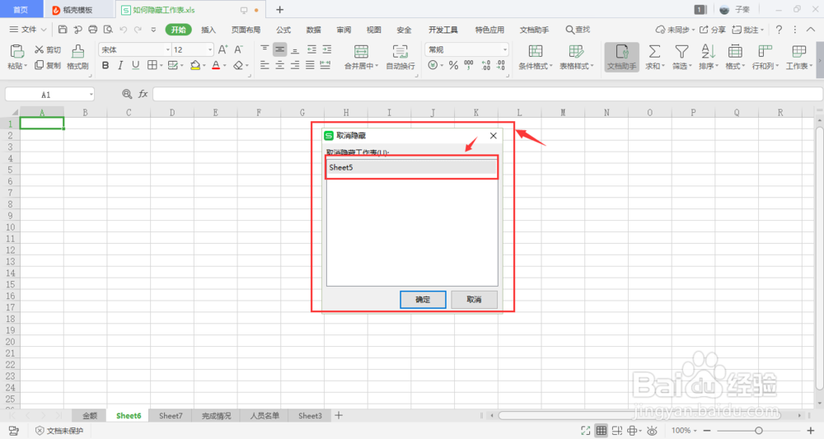Open the Formulas (公式) tab
The height and width of the screenshot is (439, 824).
click(x=283, y=30)
